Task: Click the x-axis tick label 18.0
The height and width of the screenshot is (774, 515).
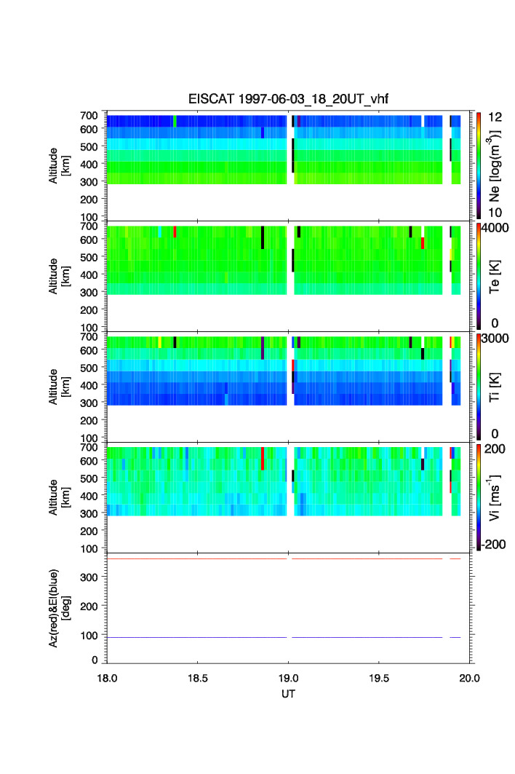Action: coord(107,678)
